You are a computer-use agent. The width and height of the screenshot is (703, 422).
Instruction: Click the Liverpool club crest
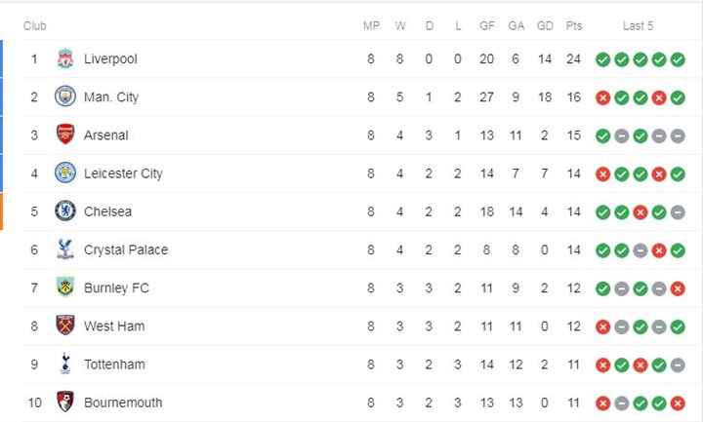tap(65, 58)
